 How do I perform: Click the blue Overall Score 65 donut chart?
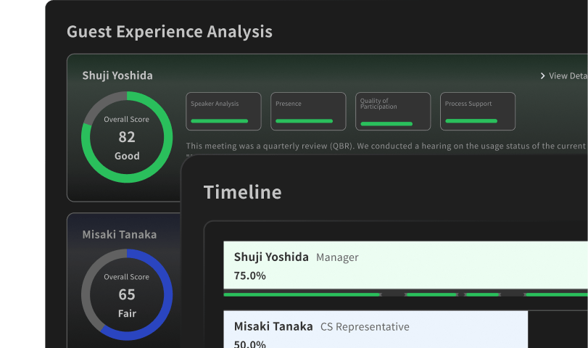[x=127, y=294]
